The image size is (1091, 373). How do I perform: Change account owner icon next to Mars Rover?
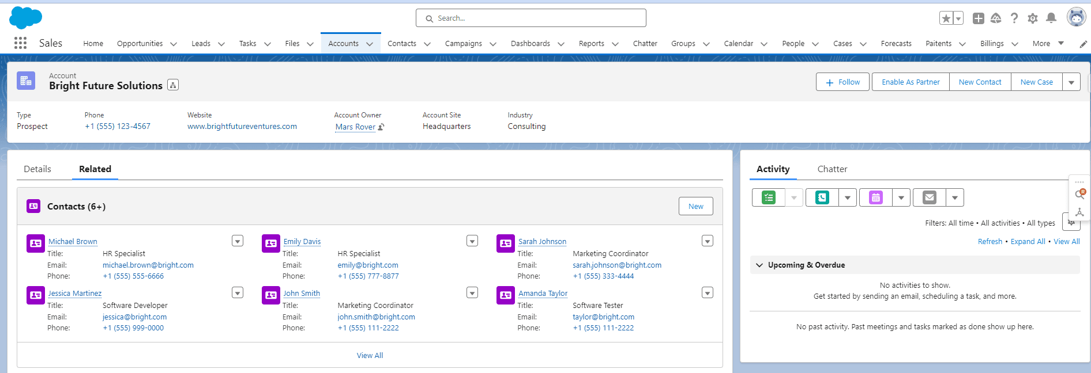[x=381, y=127]
